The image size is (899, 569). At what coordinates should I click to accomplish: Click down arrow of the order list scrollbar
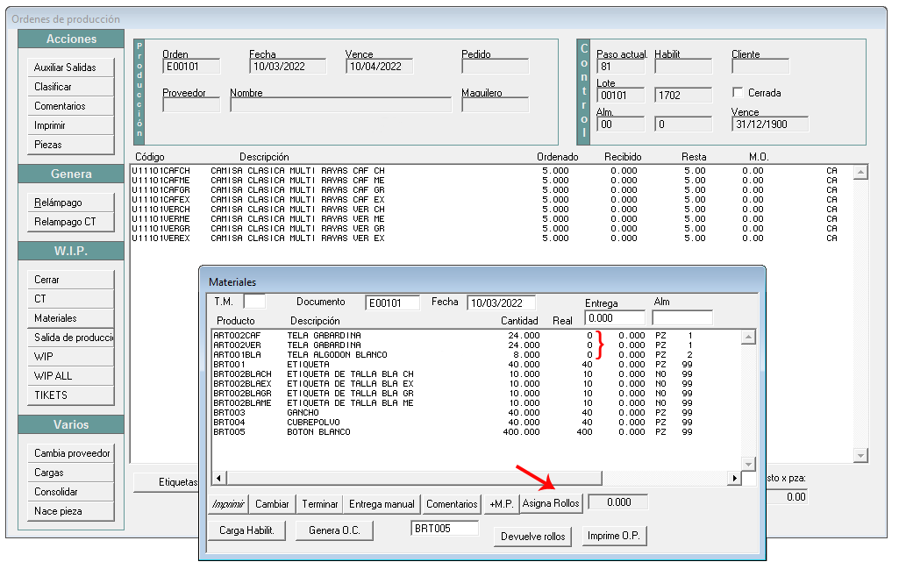(x=860, y=456)
